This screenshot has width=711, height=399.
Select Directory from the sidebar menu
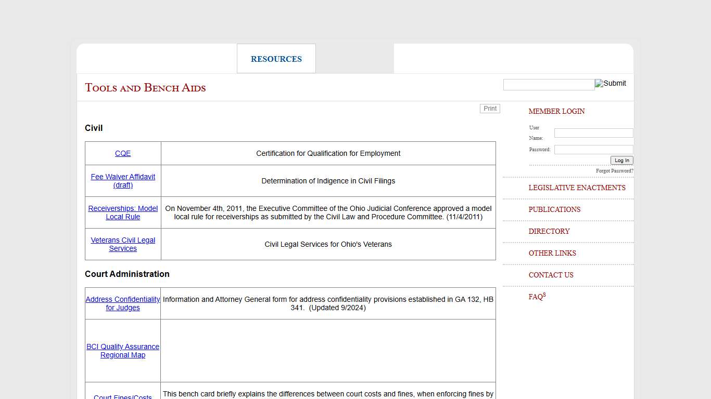point(549,231)
